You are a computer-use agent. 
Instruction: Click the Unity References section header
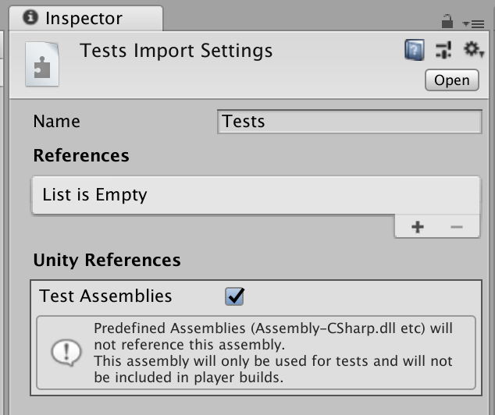(x=107, y=261)
